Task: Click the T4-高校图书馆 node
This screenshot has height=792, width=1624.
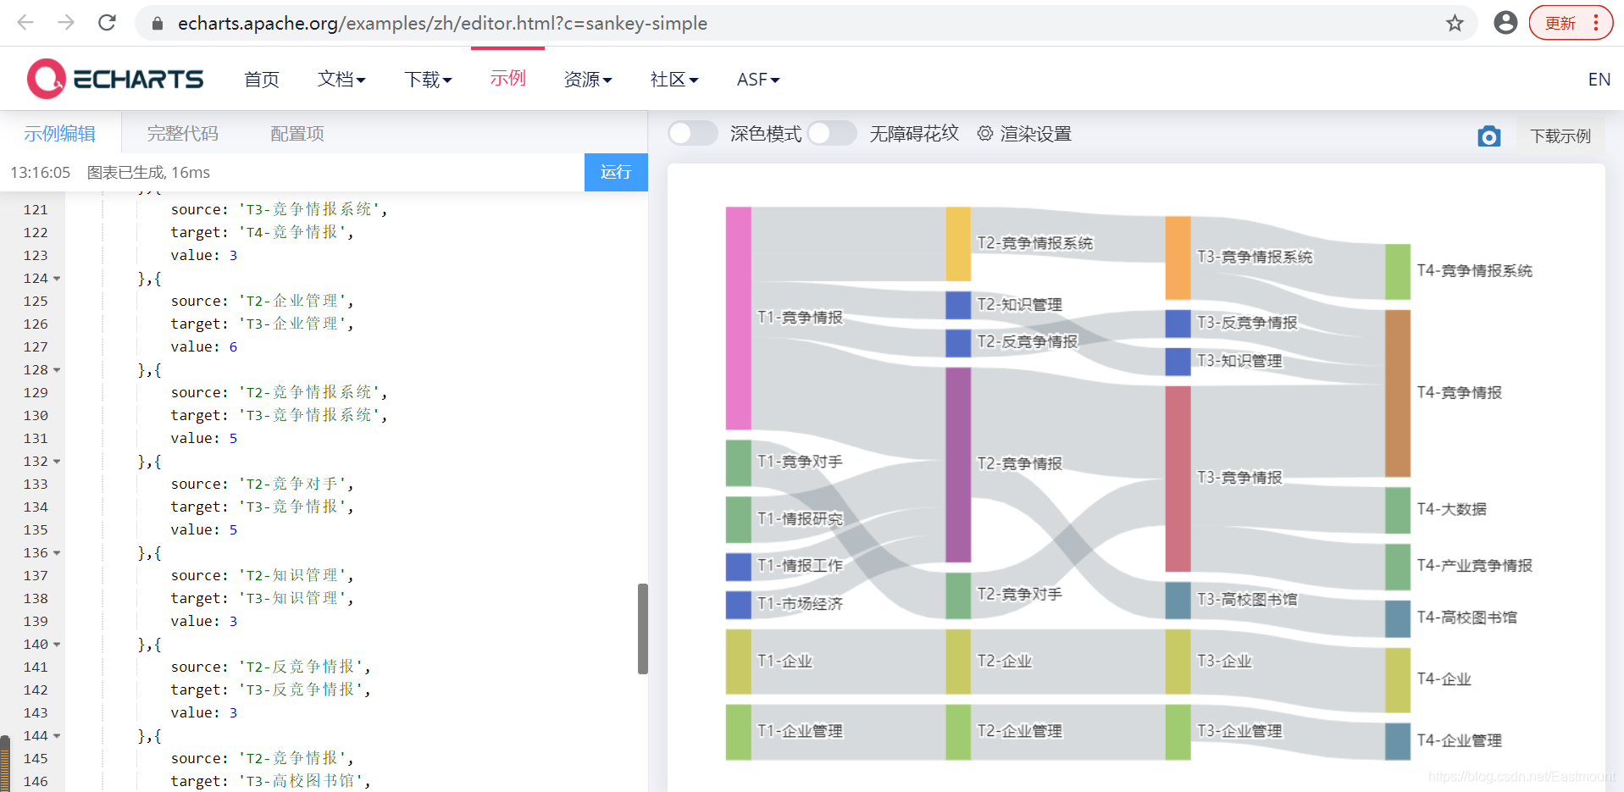Action: [1398, 619]
